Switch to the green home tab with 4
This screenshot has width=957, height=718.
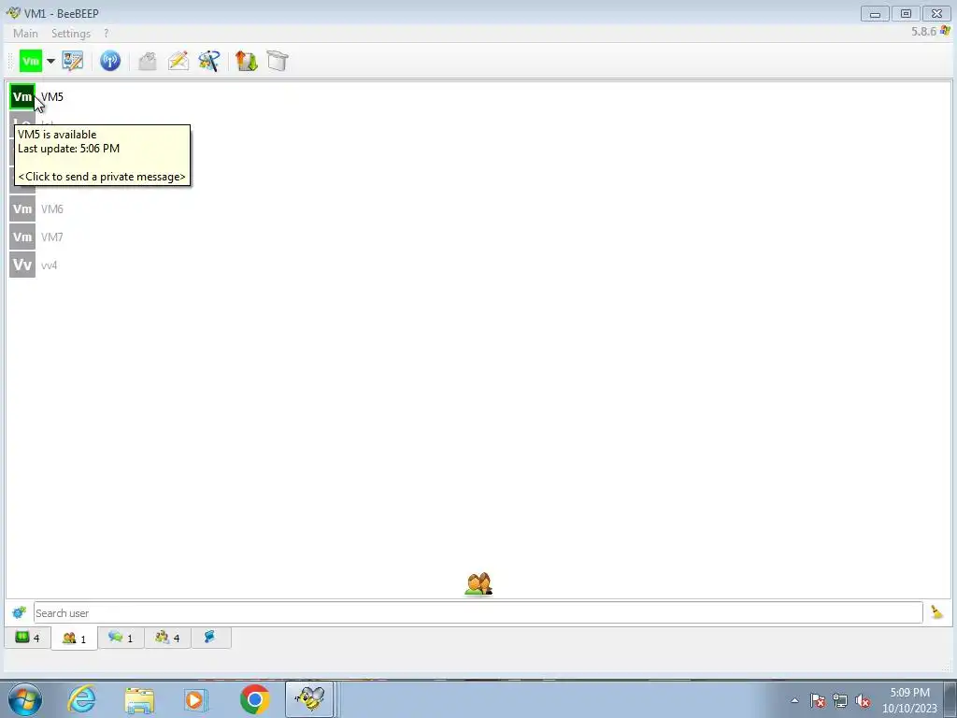coord(28,638)
